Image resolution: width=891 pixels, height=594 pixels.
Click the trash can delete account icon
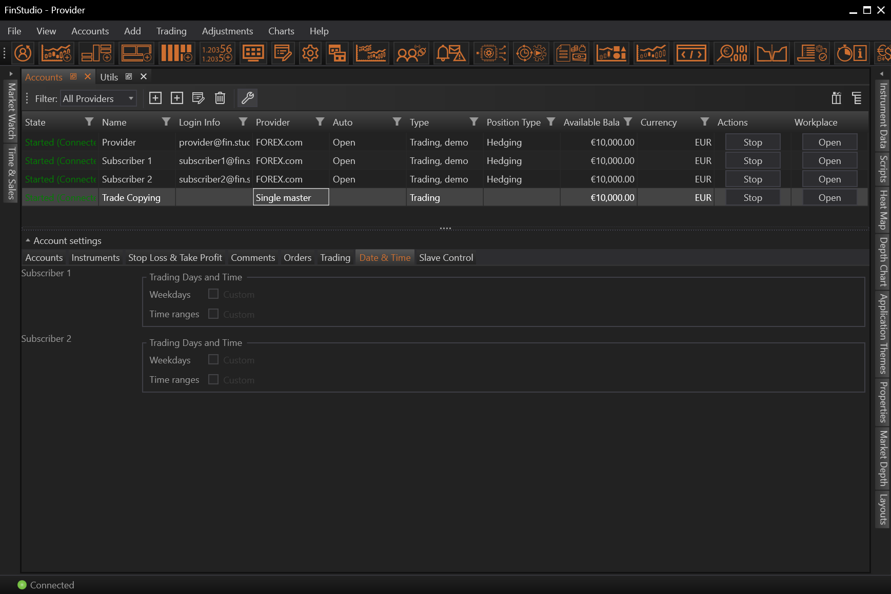(x=220, y=98)
